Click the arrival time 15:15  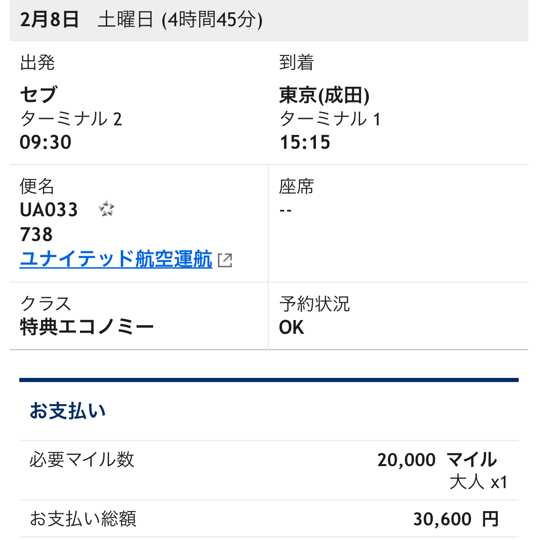click(305, 142)
